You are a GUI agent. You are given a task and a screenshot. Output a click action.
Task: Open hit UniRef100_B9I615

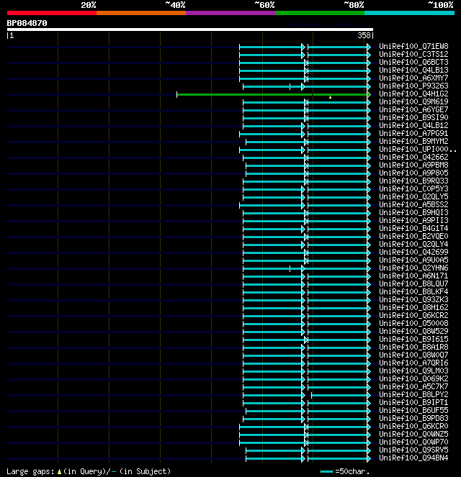[413, 339]
